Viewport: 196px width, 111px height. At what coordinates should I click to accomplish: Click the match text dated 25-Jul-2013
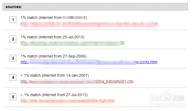(53, 37)
